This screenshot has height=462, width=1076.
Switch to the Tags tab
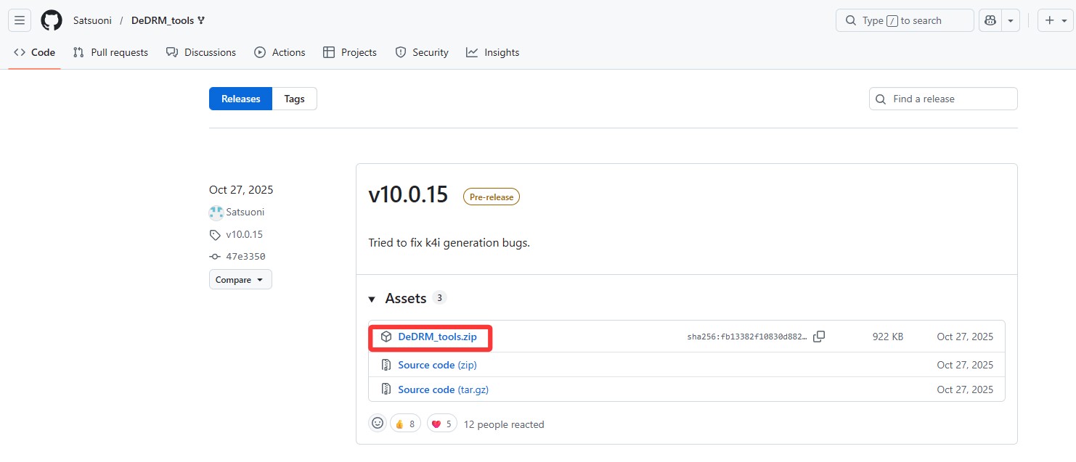point(294,99)
